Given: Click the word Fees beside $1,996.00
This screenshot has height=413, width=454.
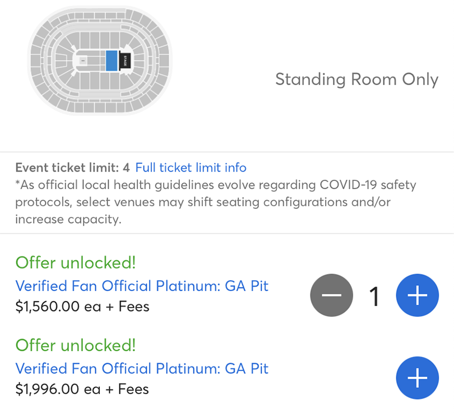Looking at the screenshot, I should (x=133, y=389).
